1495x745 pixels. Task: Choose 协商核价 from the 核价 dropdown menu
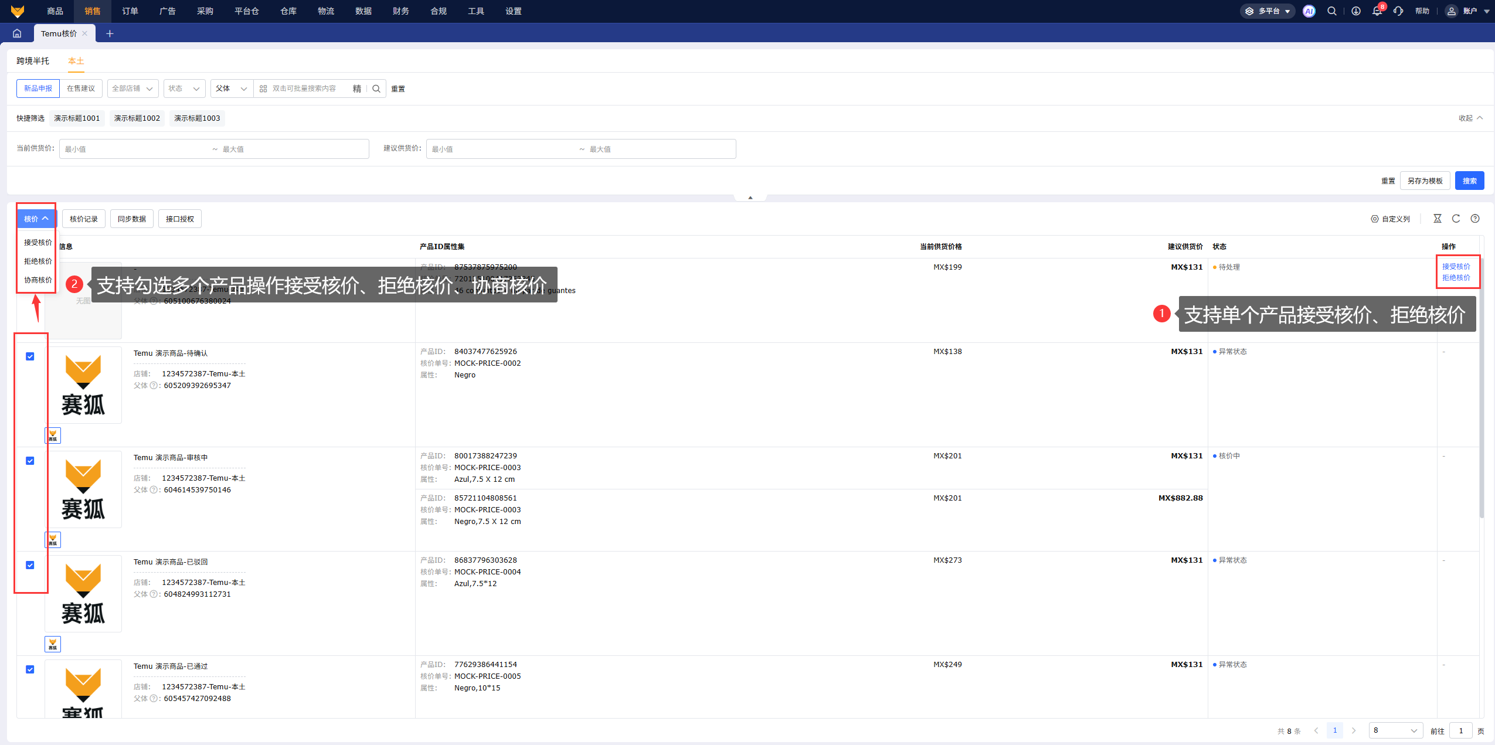(38, 280)
